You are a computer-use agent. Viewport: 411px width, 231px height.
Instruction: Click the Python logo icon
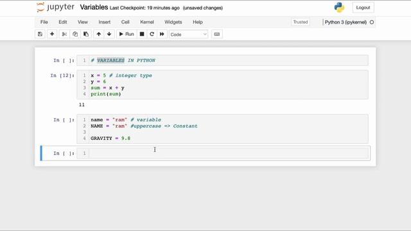click(339, 7)
